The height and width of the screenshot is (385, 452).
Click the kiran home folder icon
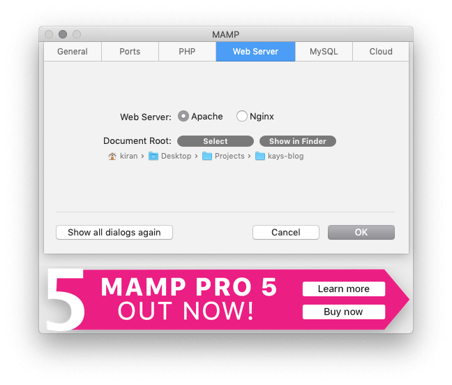pos(112,157)
